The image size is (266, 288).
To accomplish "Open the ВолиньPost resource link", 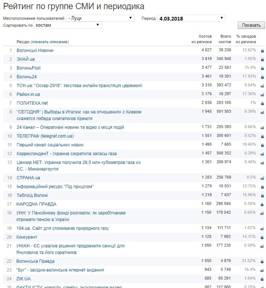I will click(29, 68).
